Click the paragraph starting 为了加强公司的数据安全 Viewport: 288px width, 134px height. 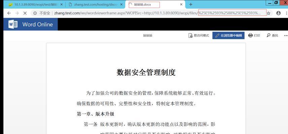(x=151, y=93)
